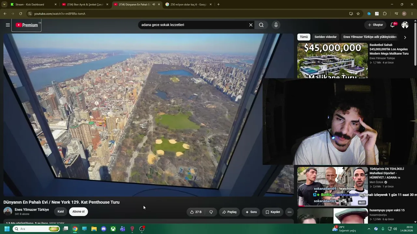View site information icon in address bar

30,14
